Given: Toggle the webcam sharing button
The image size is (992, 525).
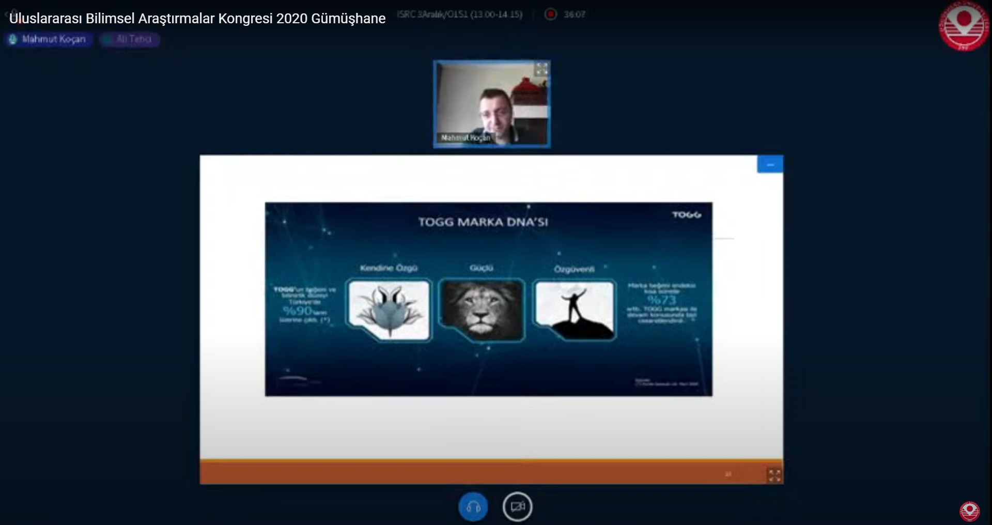Looking at the screenshot, I should pyautogui.click(x=517, y=507).
